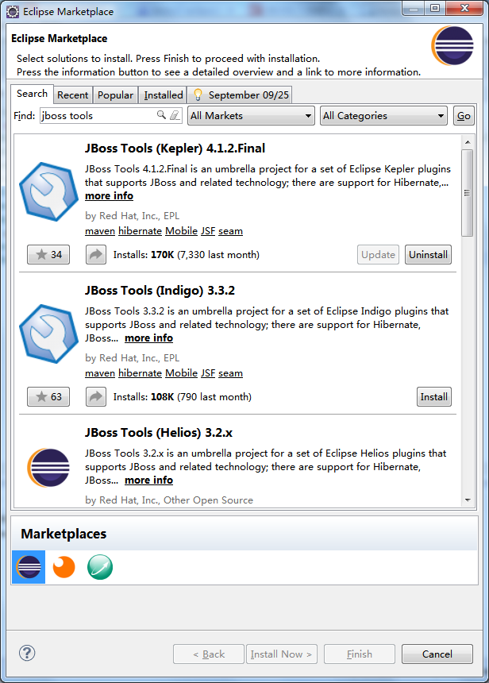This screenshot has height=683, width=489.
Task: Click hibernate tag under Indigo entry
Action: click(141, 372)
